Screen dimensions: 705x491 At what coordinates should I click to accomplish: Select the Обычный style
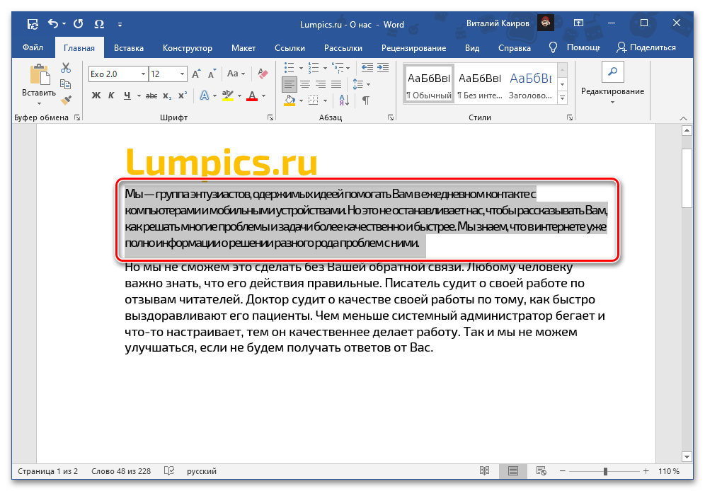pos(429,84)
